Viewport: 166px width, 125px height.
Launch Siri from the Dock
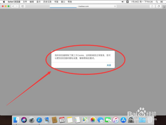24,120
